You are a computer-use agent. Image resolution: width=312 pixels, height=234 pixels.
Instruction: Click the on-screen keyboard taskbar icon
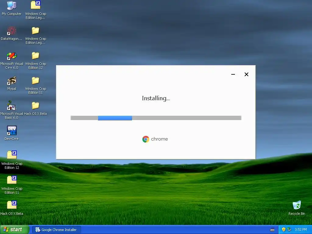(x=272, y=230)
